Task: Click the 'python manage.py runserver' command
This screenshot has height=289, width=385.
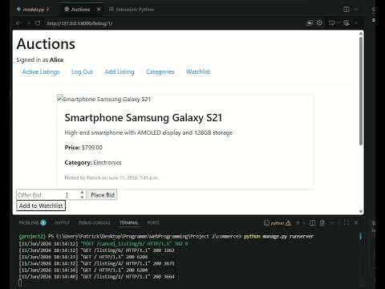Action: tap(278, 236)
